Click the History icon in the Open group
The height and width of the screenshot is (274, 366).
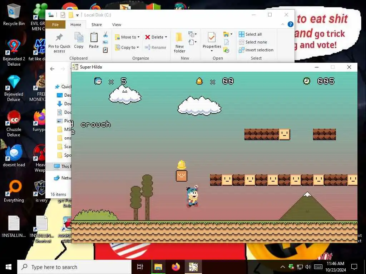point(226,50)
